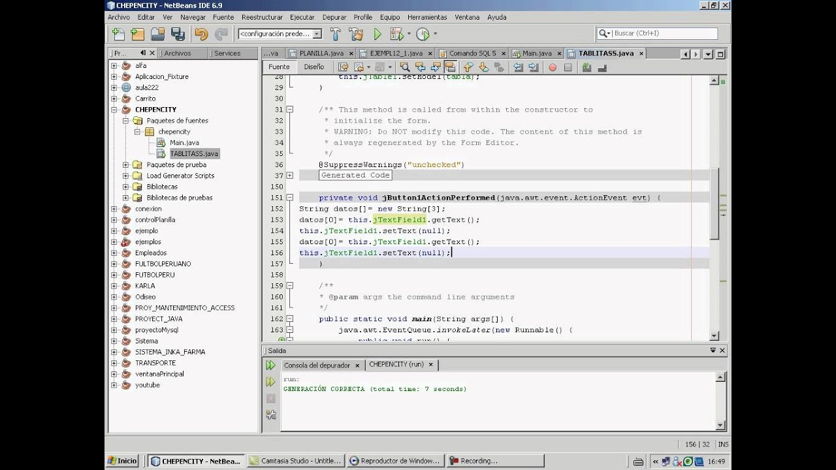
Task: Close the TABLITASS.java editor tab
Action: [x=641, y=54]
